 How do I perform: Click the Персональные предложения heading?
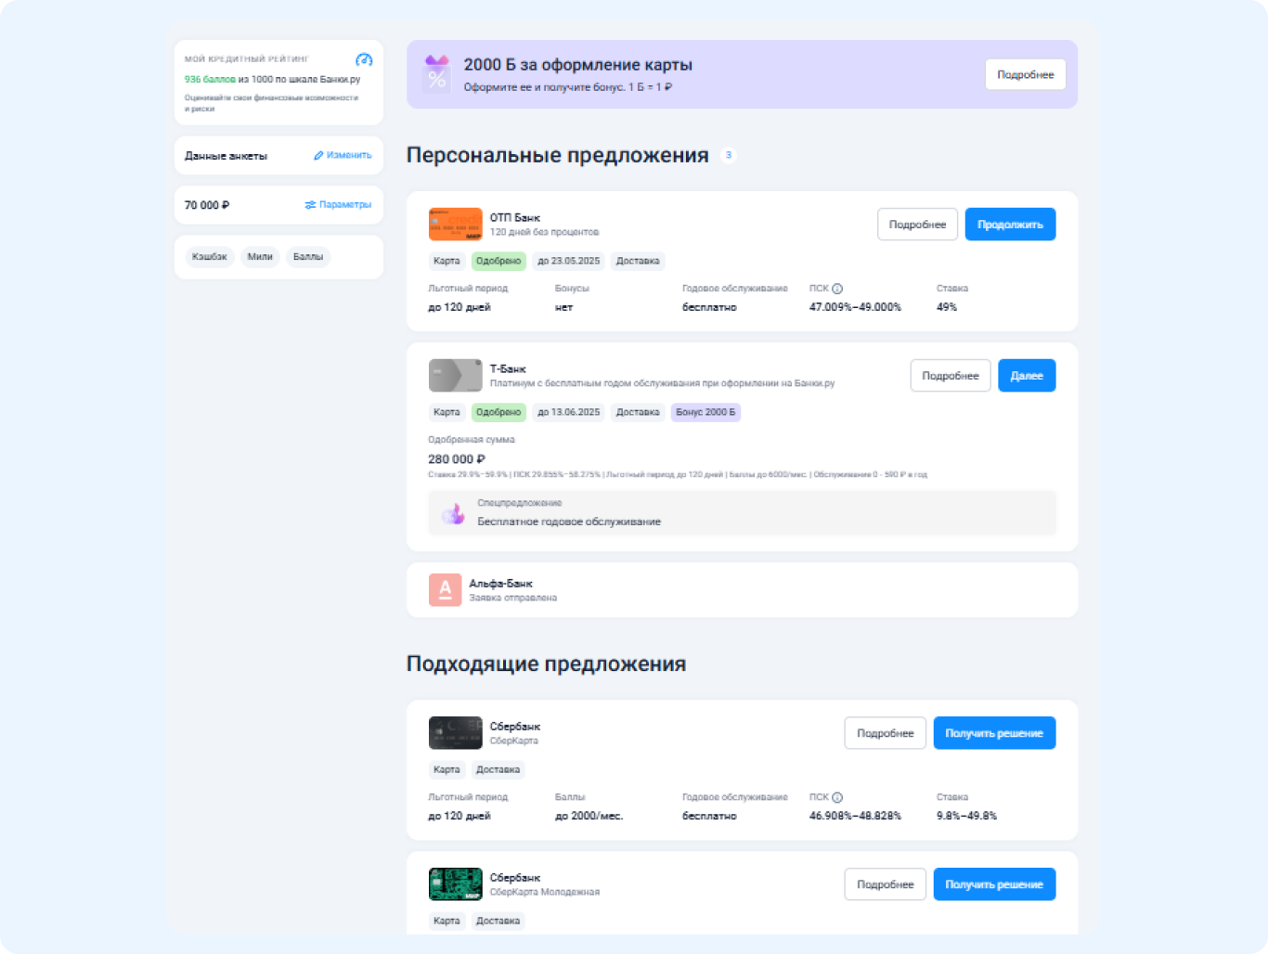[558, 155]
